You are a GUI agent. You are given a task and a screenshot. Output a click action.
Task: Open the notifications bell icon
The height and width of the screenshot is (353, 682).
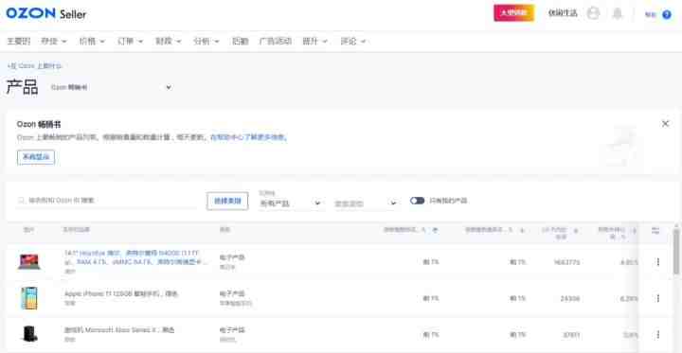click(618, 13)
